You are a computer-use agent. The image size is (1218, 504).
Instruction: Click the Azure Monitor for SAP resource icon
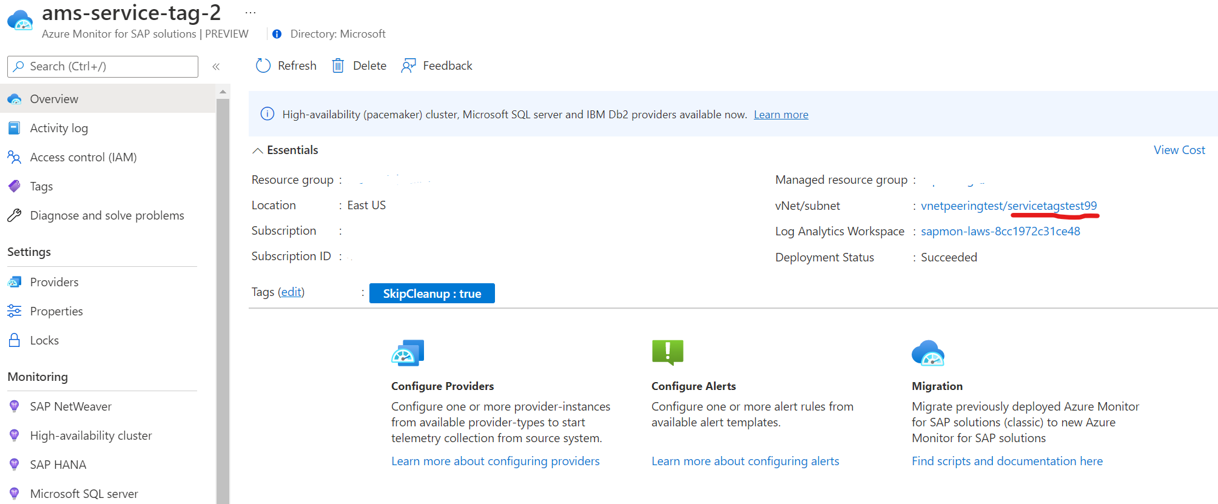tap(21, 20)
